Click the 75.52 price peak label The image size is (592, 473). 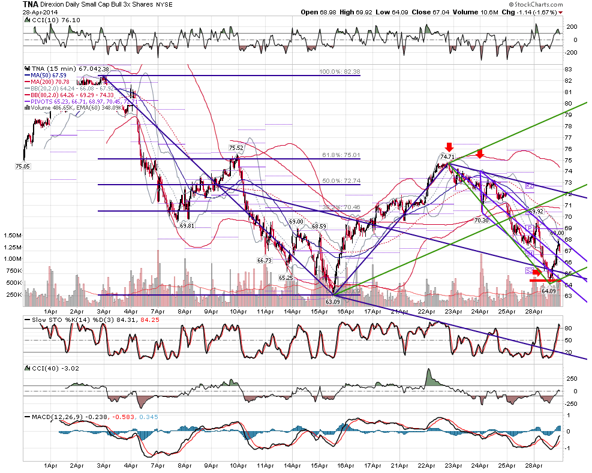[x=236, y=148]
